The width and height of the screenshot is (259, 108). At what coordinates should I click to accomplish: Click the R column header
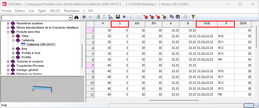(226, 24)
